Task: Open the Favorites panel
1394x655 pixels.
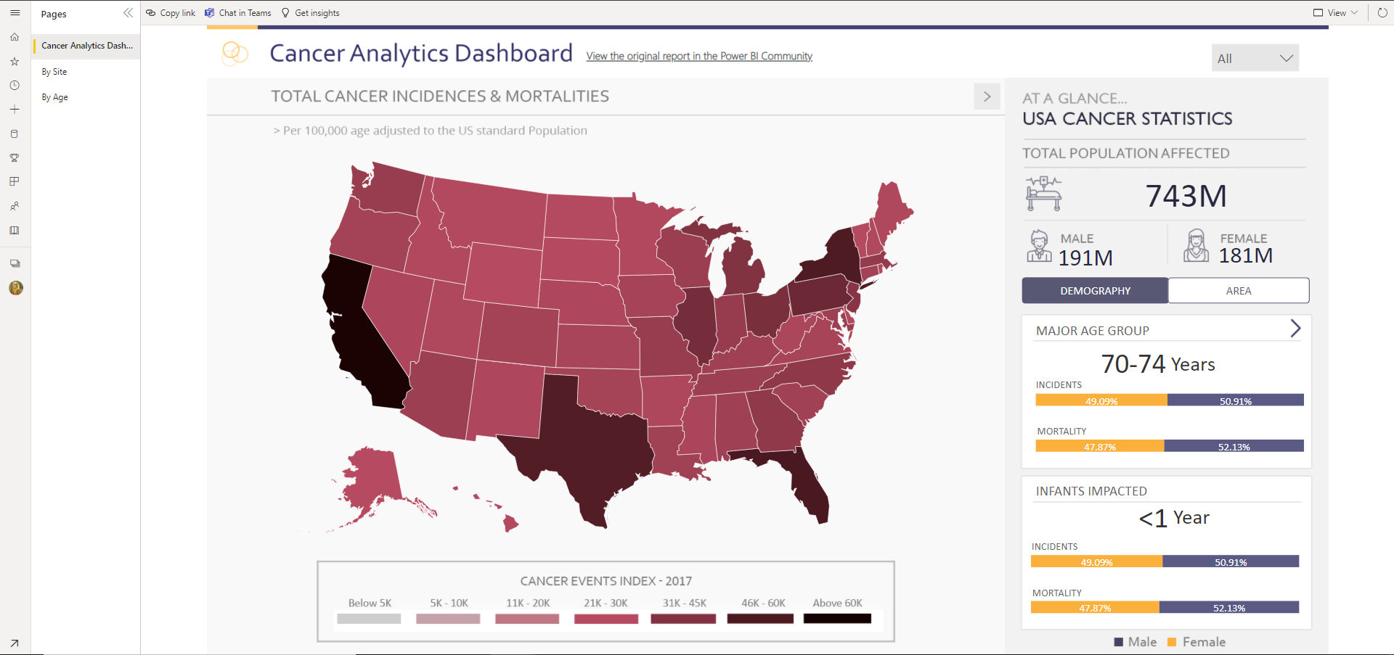Action: [15, 61]
